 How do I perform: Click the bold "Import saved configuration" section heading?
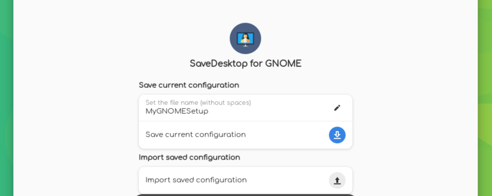(x=189, y=157)
